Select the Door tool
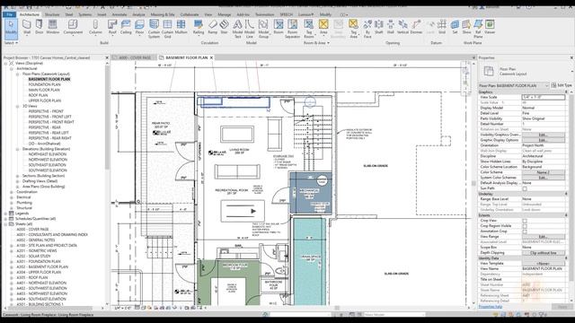 [x=39, y=28]
